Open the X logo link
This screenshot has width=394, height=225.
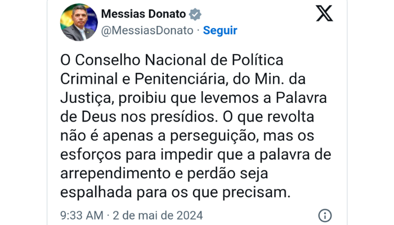click(x=324, y=13)
